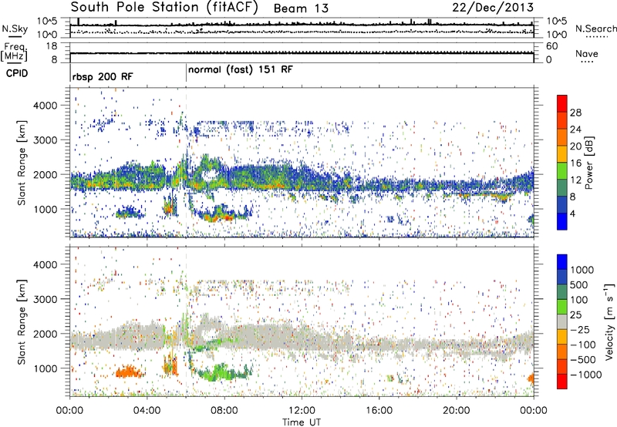This screenshot has height=427, width=617.
Task: Click the 60 label on the Nave axis
Action: 551,46
